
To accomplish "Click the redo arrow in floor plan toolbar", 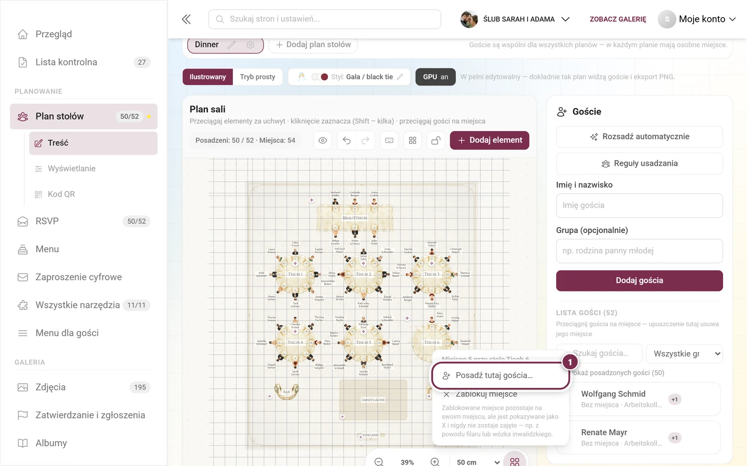I will coord(365,140).
